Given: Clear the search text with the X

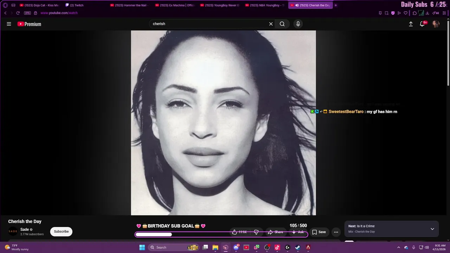Looking at the screenshot, I should coord(271,24).
